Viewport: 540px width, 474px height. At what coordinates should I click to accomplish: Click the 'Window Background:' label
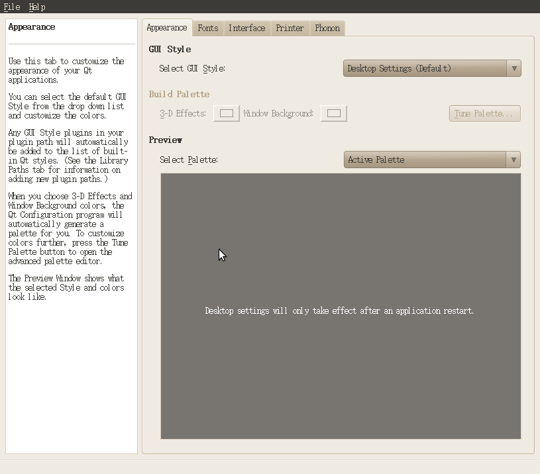tap(278, 113)
